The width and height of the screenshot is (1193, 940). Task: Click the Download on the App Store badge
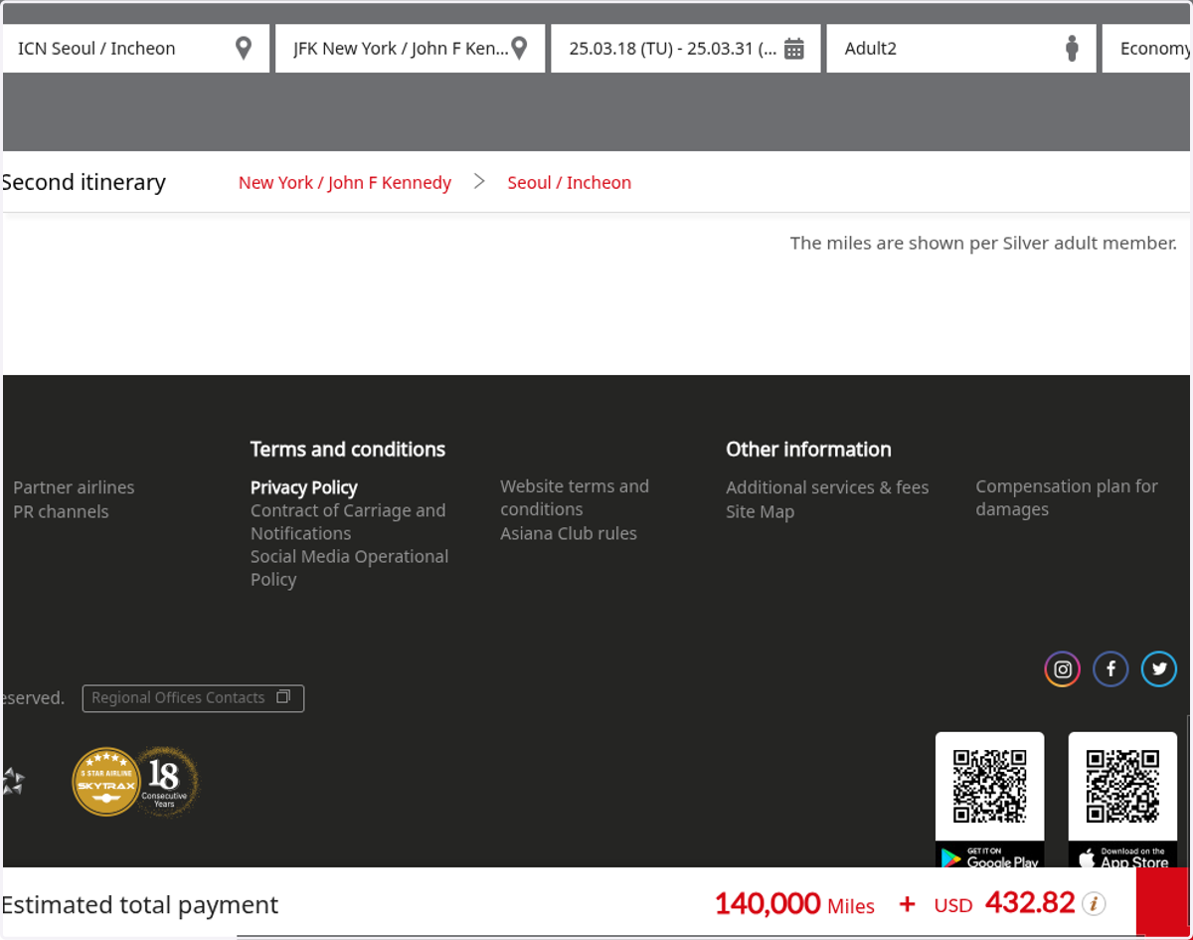tap(1122, 855)
